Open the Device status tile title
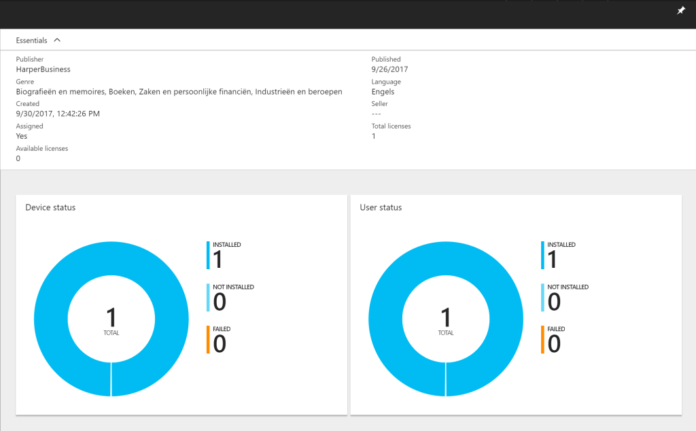The image size is (696, 431). pos(50,207)
